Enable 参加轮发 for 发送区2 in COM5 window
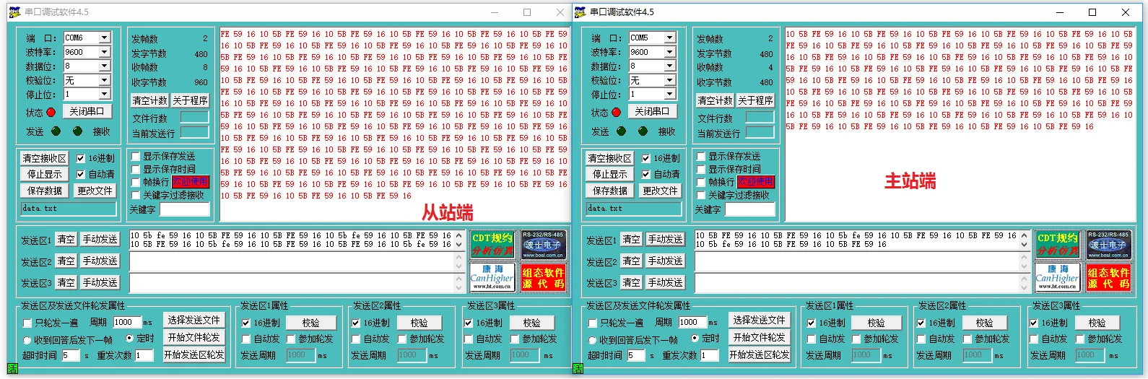 pos(968,339)
